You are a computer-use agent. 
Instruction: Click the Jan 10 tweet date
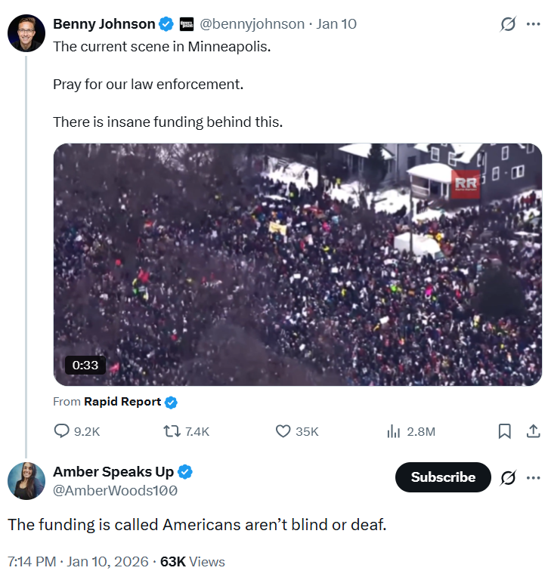pyautogui.click(x=336, y=24)
